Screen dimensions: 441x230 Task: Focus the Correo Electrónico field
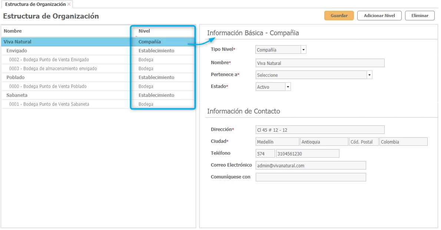(311, 165)
